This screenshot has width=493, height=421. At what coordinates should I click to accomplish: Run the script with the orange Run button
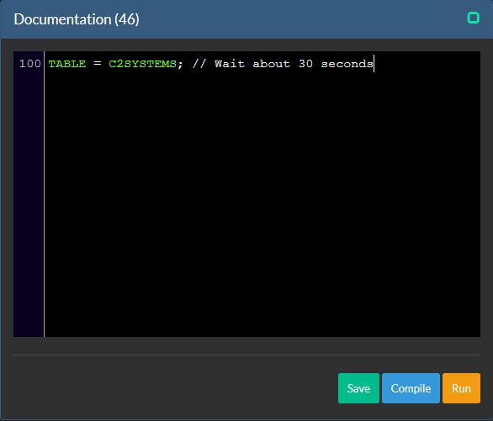coord(461,388)
